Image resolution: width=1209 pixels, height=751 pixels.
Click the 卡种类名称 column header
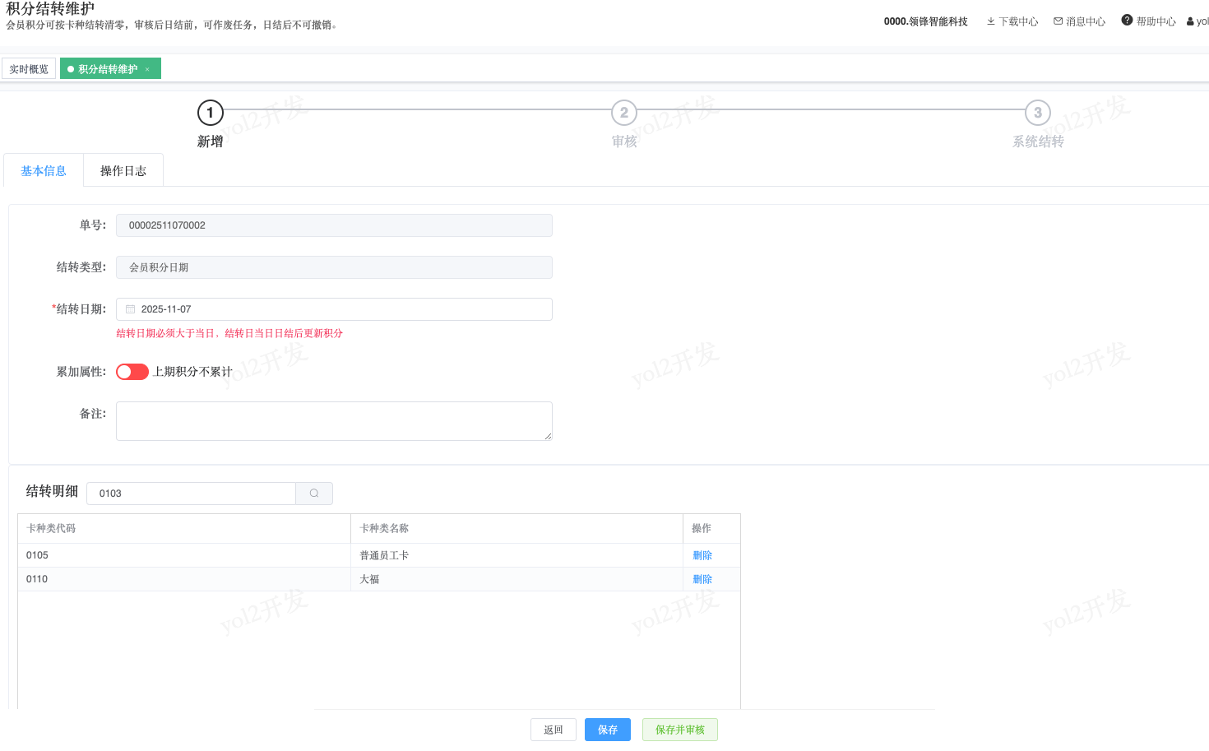(517, 529)
